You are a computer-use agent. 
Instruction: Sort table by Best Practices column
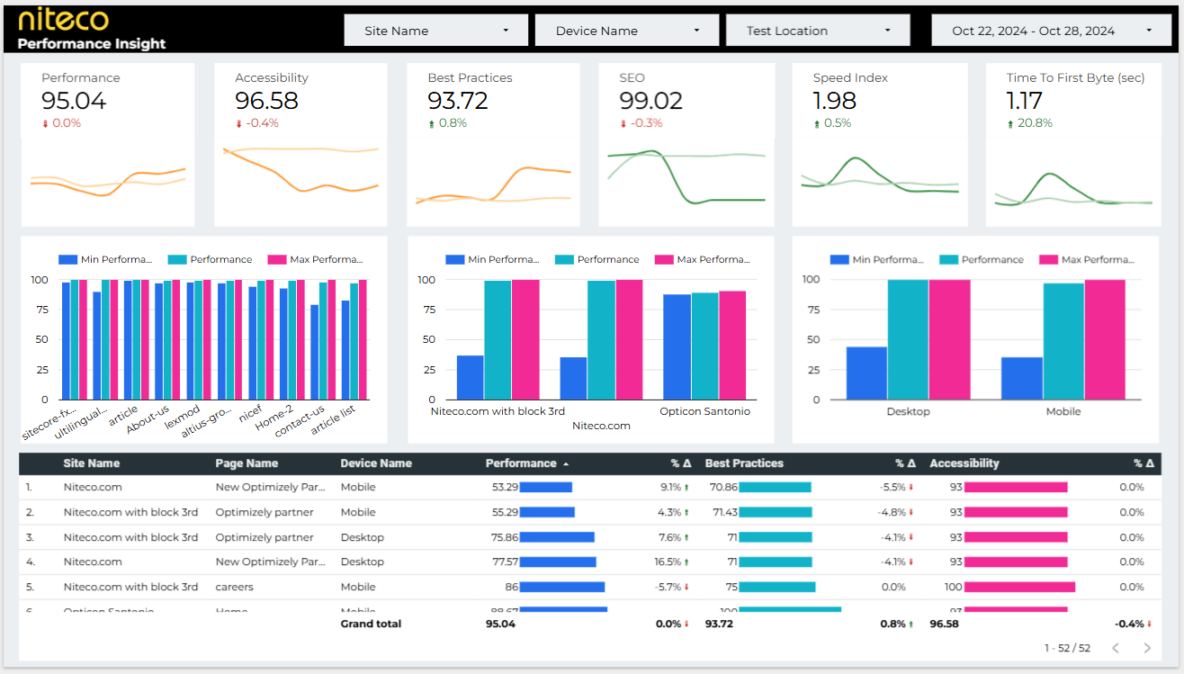point(744,463)
